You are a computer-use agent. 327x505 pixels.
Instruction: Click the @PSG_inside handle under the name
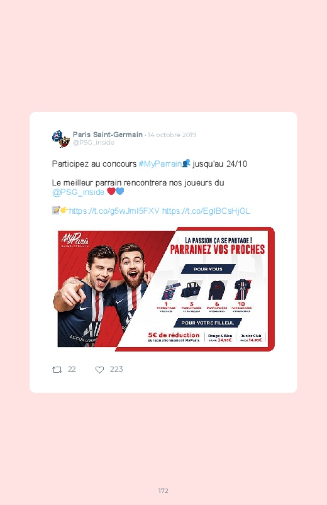94,142
